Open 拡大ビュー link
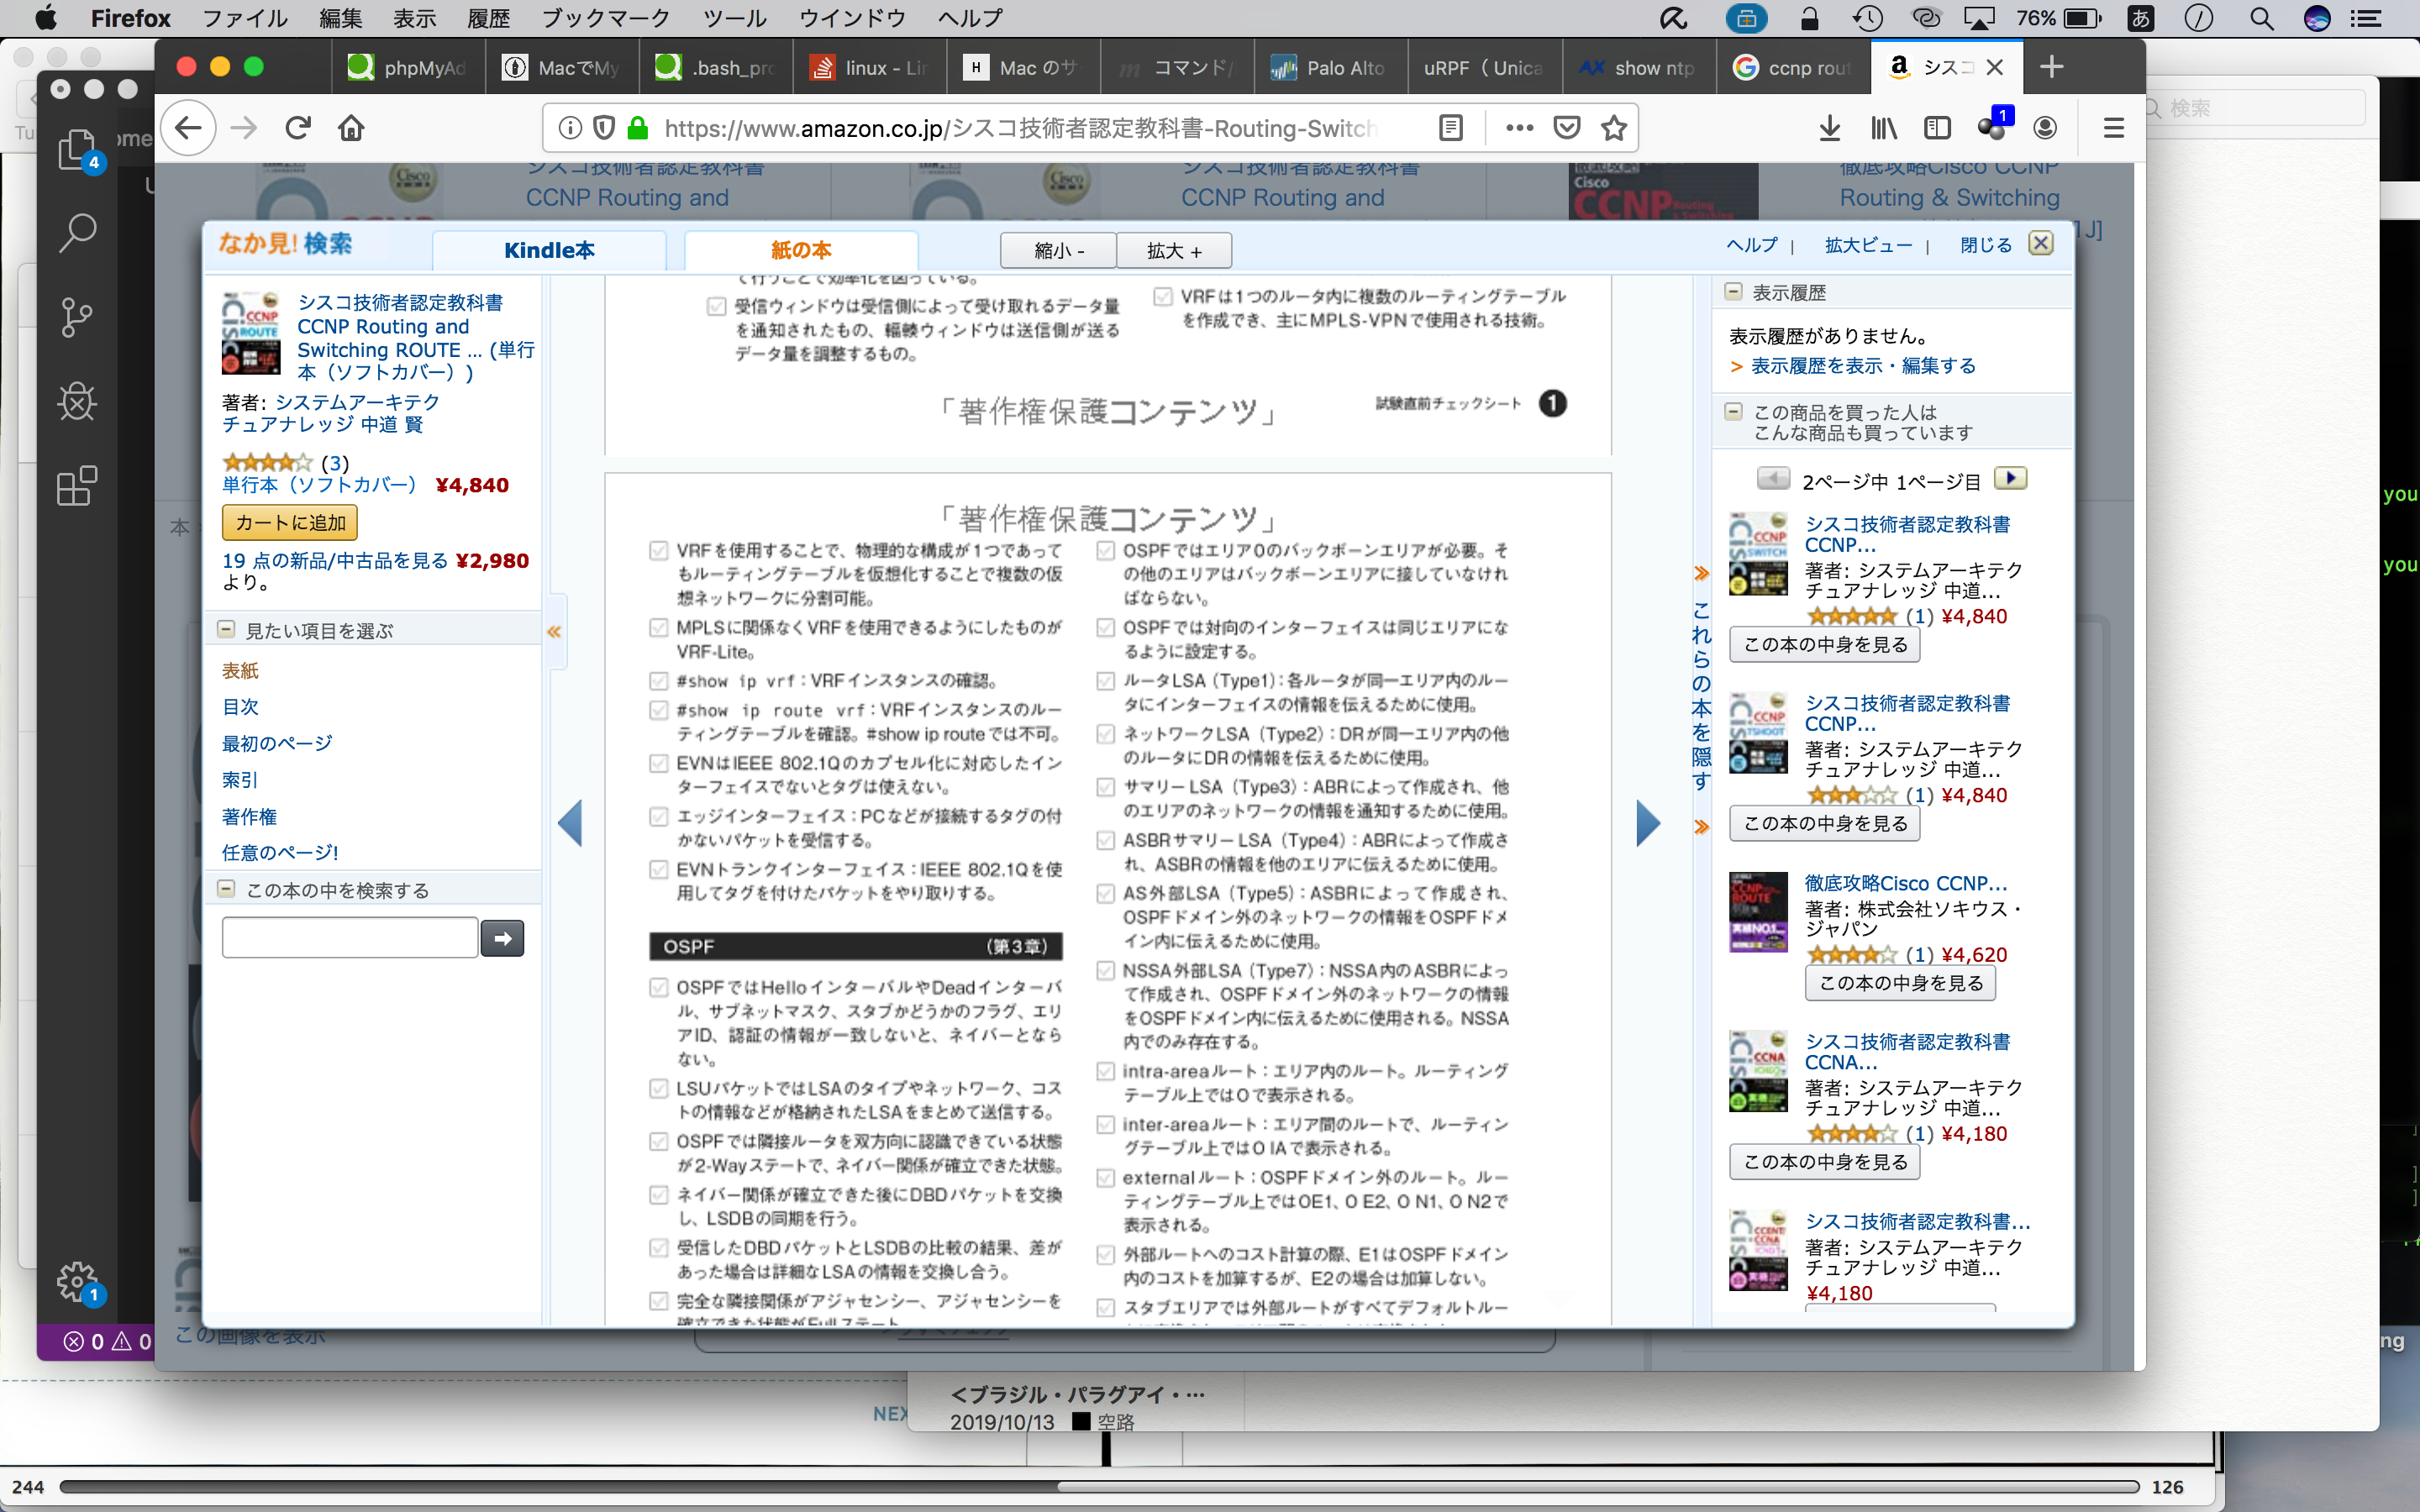Image resolution: width=2420 pixels, height=1512 pixels. tap(1868, 245)
